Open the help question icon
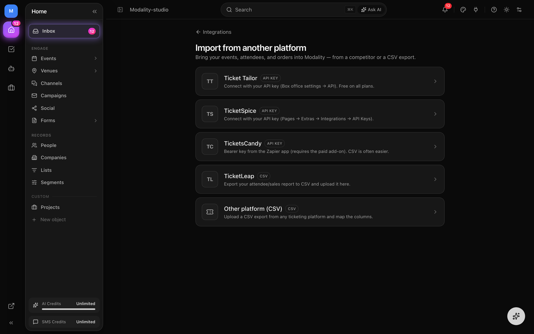Viewport: 534px width, 334px height. click(x=494, y=10)
